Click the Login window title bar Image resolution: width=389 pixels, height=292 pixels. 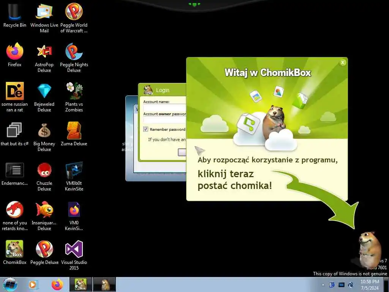[162, 90]
